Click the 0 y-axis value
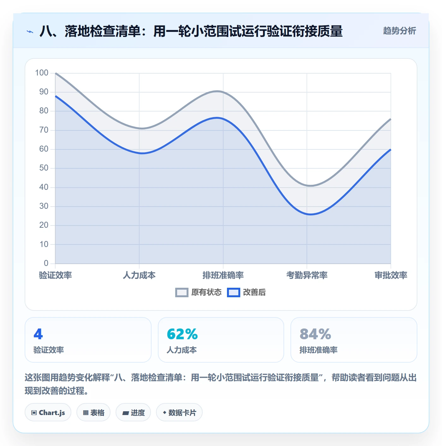 point(46,263)
